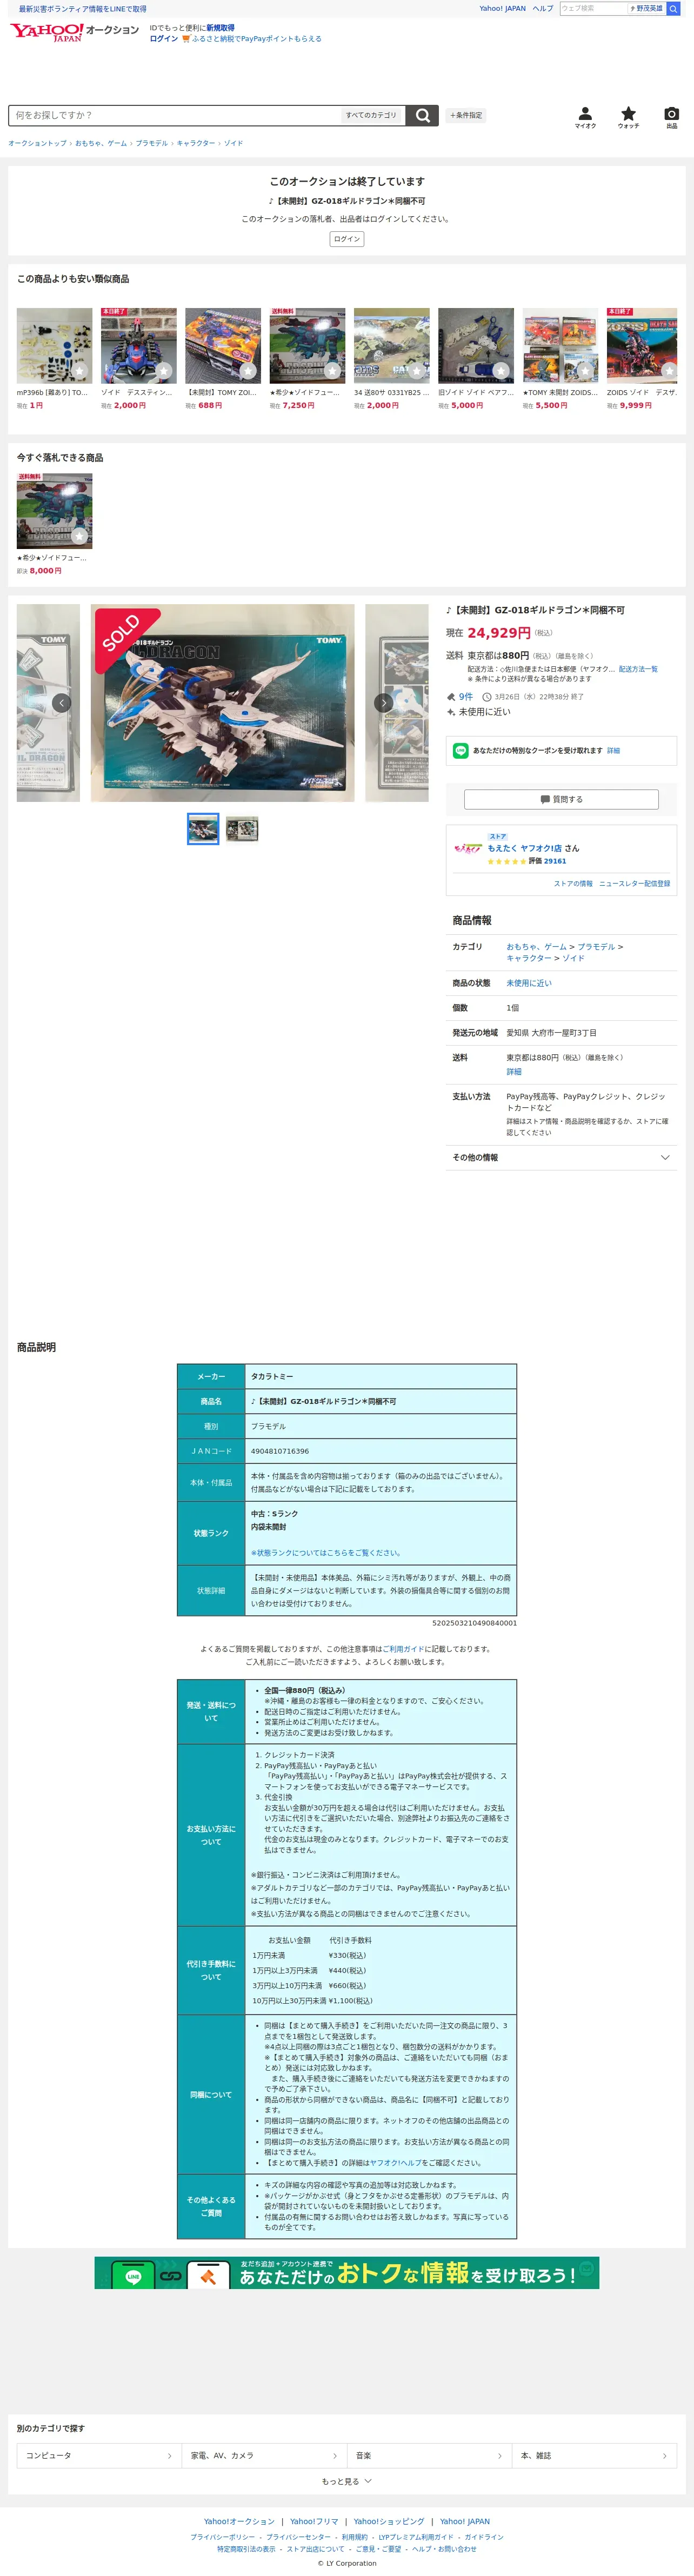Click プラモデル breadcrumb at top
Screen dimensions: 694x2576
(x=152, y=144)
